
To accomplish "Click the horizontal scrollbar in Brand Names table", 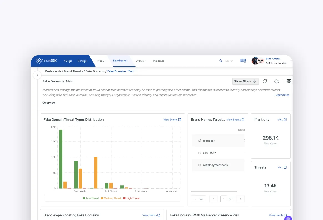I will click(x=214, y=192).
